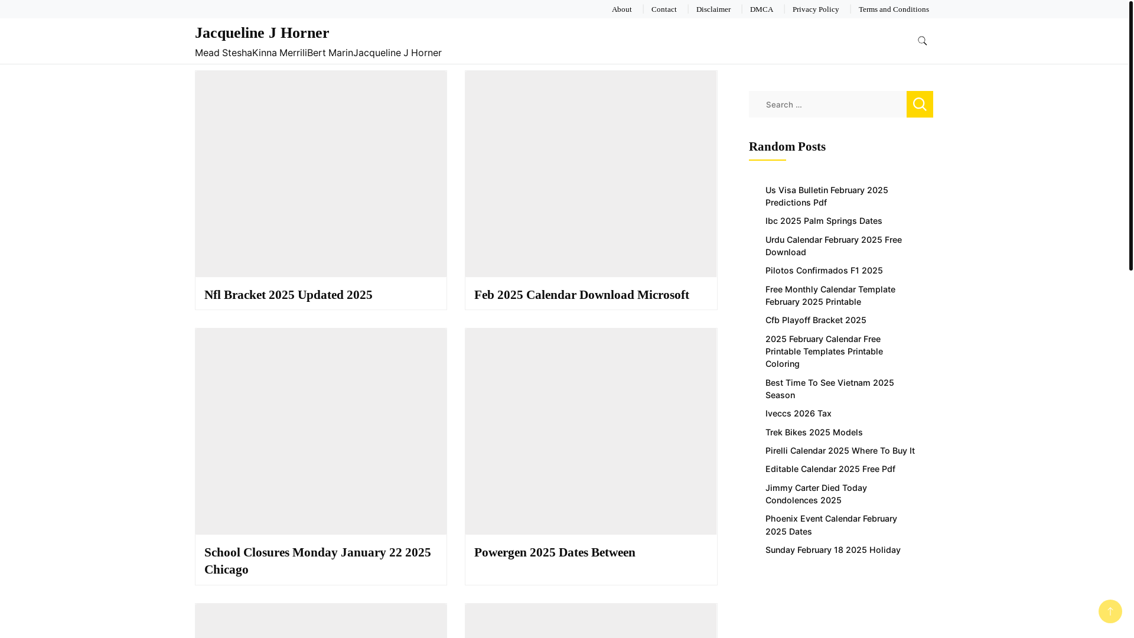Open Iveccs 2026 Tax link
This screenshot has height=638, width=1134.
click(x=798, y=414)
